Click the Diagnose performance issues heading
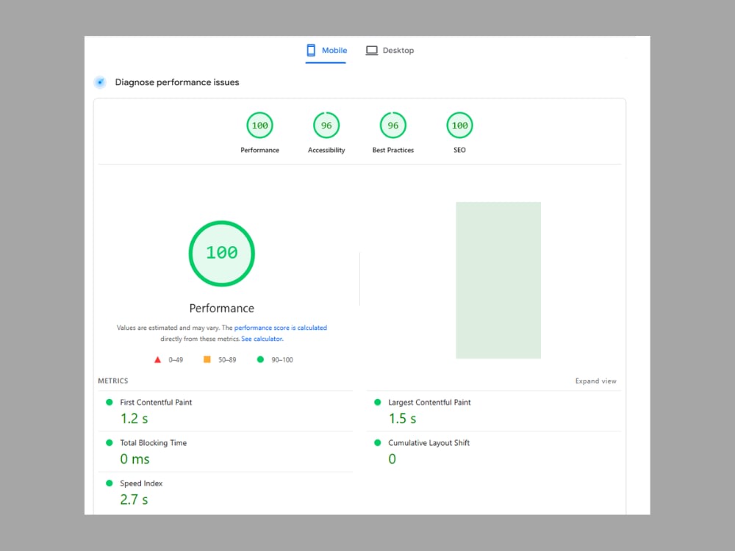The width and height of the screenshot is (735, 551). point(177,82)
